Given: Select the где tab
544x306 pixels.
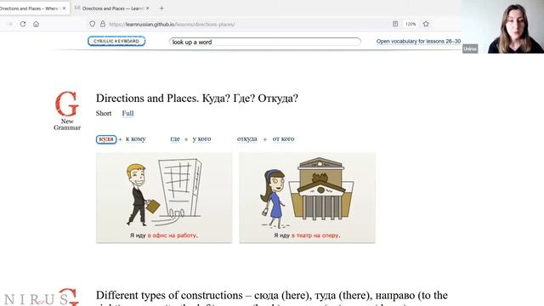Looking at the screenshot, I should tap(175, 139).
